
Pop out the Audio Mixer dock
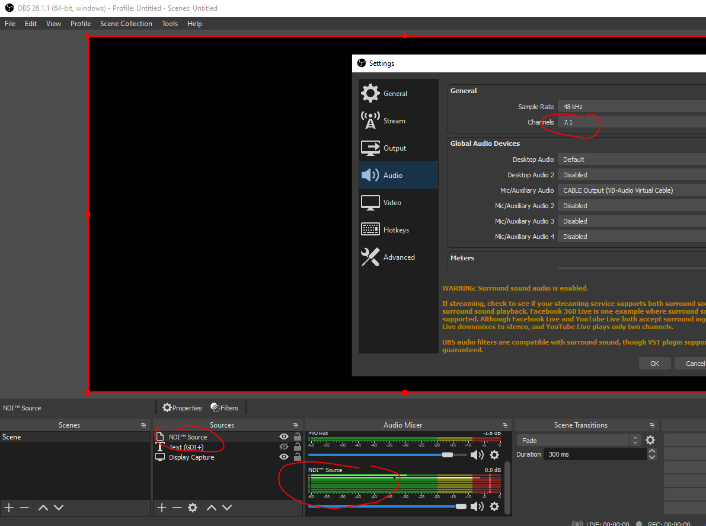click(x=505, y=425)
